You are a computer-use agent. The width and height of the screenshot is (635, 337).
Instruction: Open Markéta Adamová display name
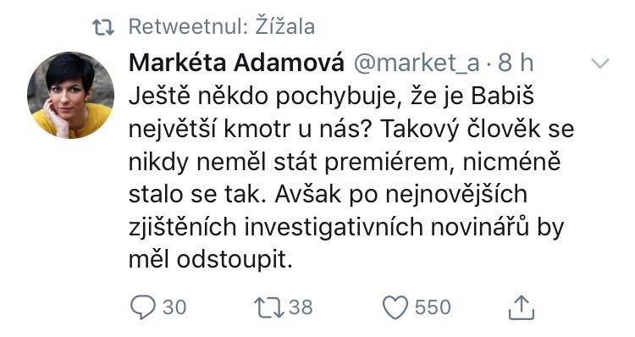[x=236, y=64]
